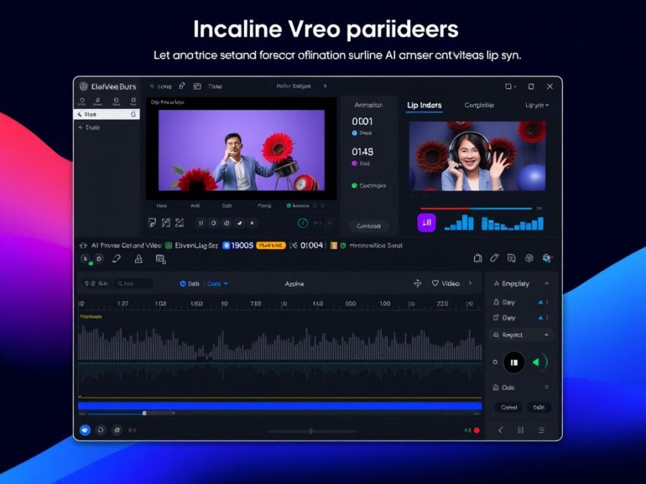This screenshot has width=646, height=484.
Task: Select the Lip Inders tab
Action: pyautogui.click(x=425, y=105)
